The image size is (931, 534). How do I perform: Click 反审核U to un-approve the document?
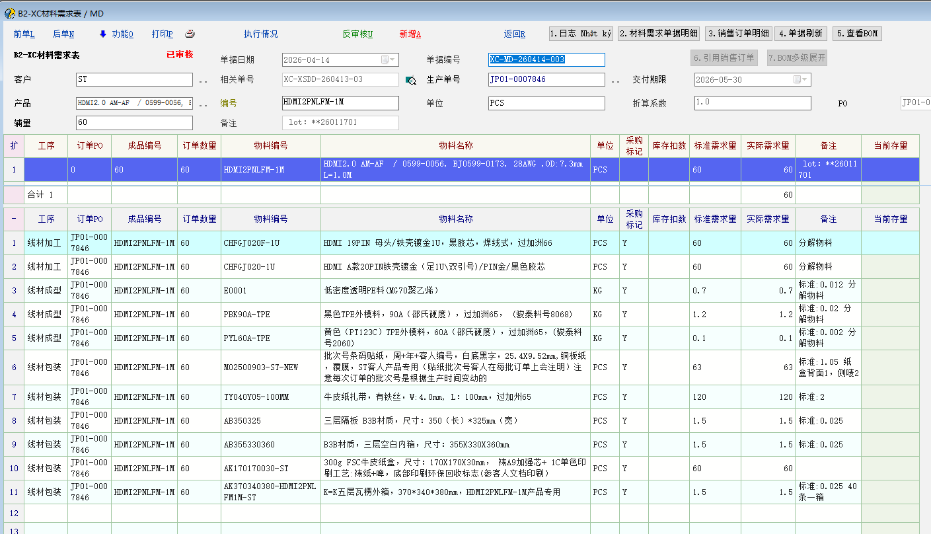(357, 34)
